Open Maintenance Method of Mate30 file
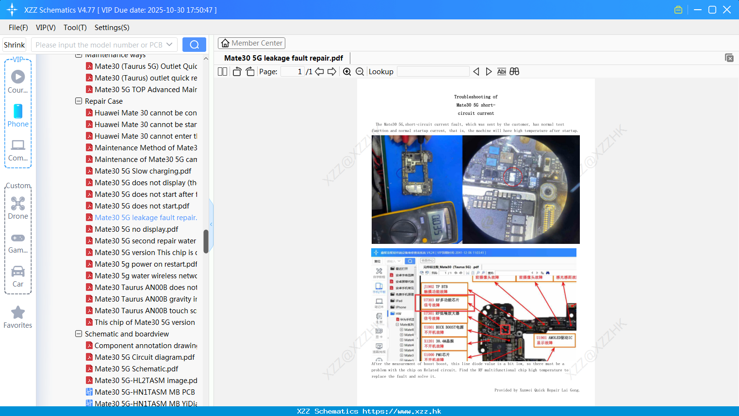Screen dimensions: 739x416 (141, 148)
